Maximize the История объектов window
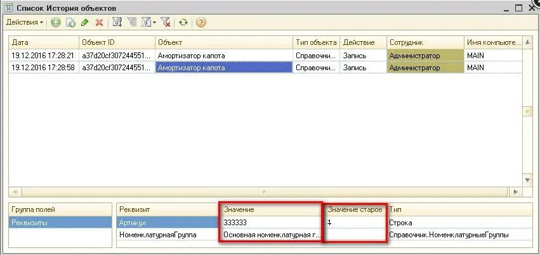Image resolution: width=540 pixels, height=255 pixels. 518,8
